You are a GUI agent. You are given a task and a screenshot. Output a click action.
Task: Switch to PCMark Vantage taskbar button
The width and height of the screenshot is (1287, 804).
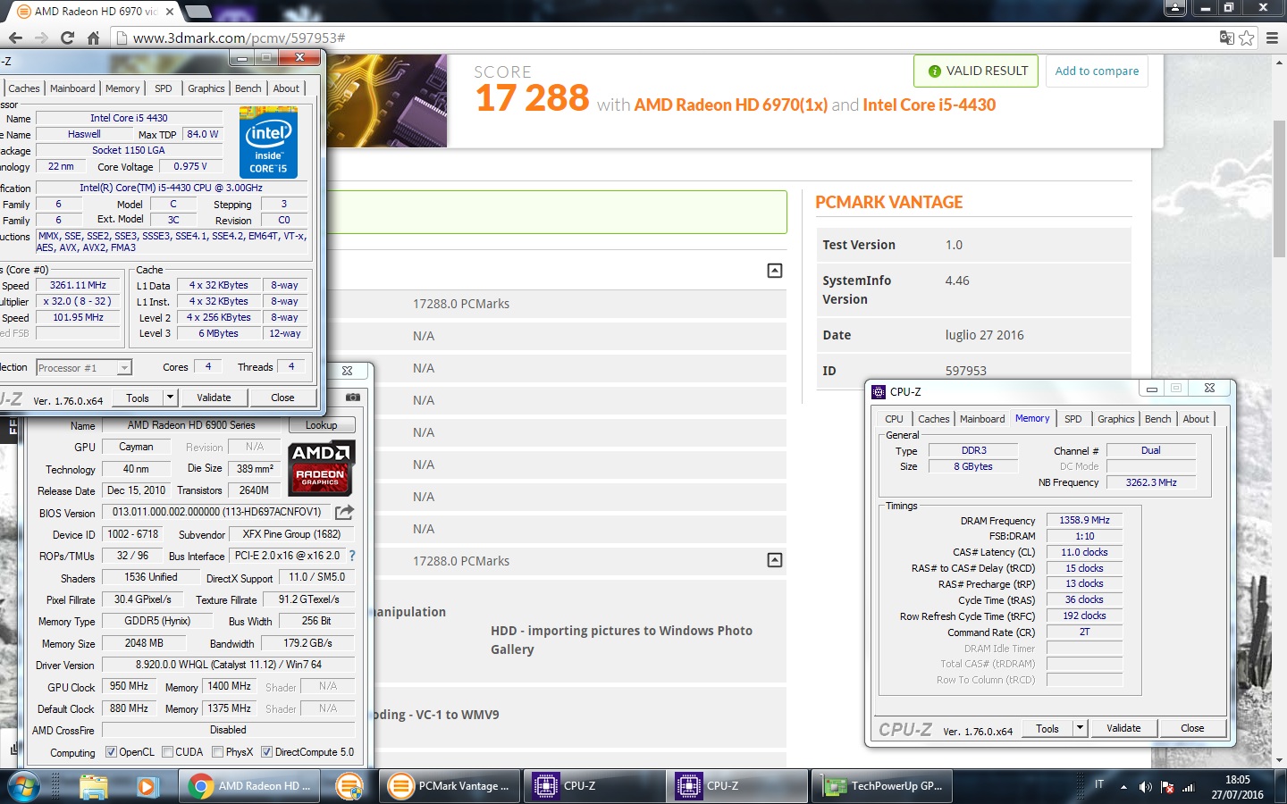click(x=450, y=786)
